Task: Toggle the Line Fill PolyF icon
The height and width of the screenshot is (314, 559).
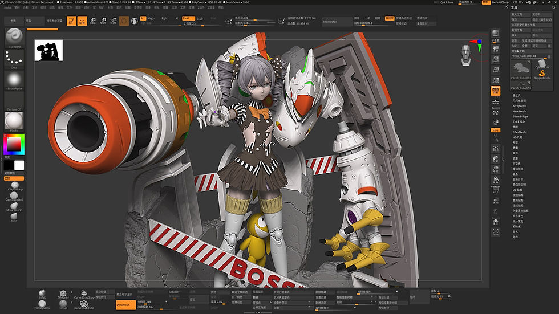Action: tap(496, 190)
